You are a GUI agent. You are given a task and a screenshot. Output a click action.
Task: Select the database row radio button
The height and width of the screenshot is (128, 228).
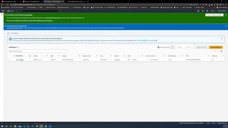[10, 60]
